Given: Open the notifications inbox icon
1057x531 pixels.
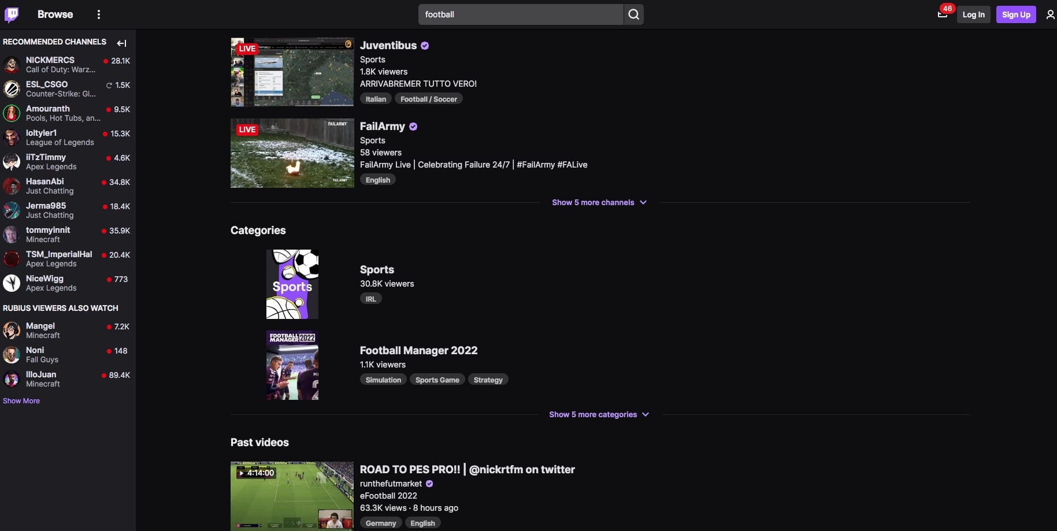Looking at the screenshot, I should tap(942, 14).
